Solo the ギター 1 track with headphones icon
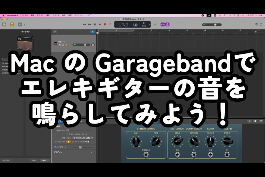This screenshot has width=265, height=177. (63, 45)
